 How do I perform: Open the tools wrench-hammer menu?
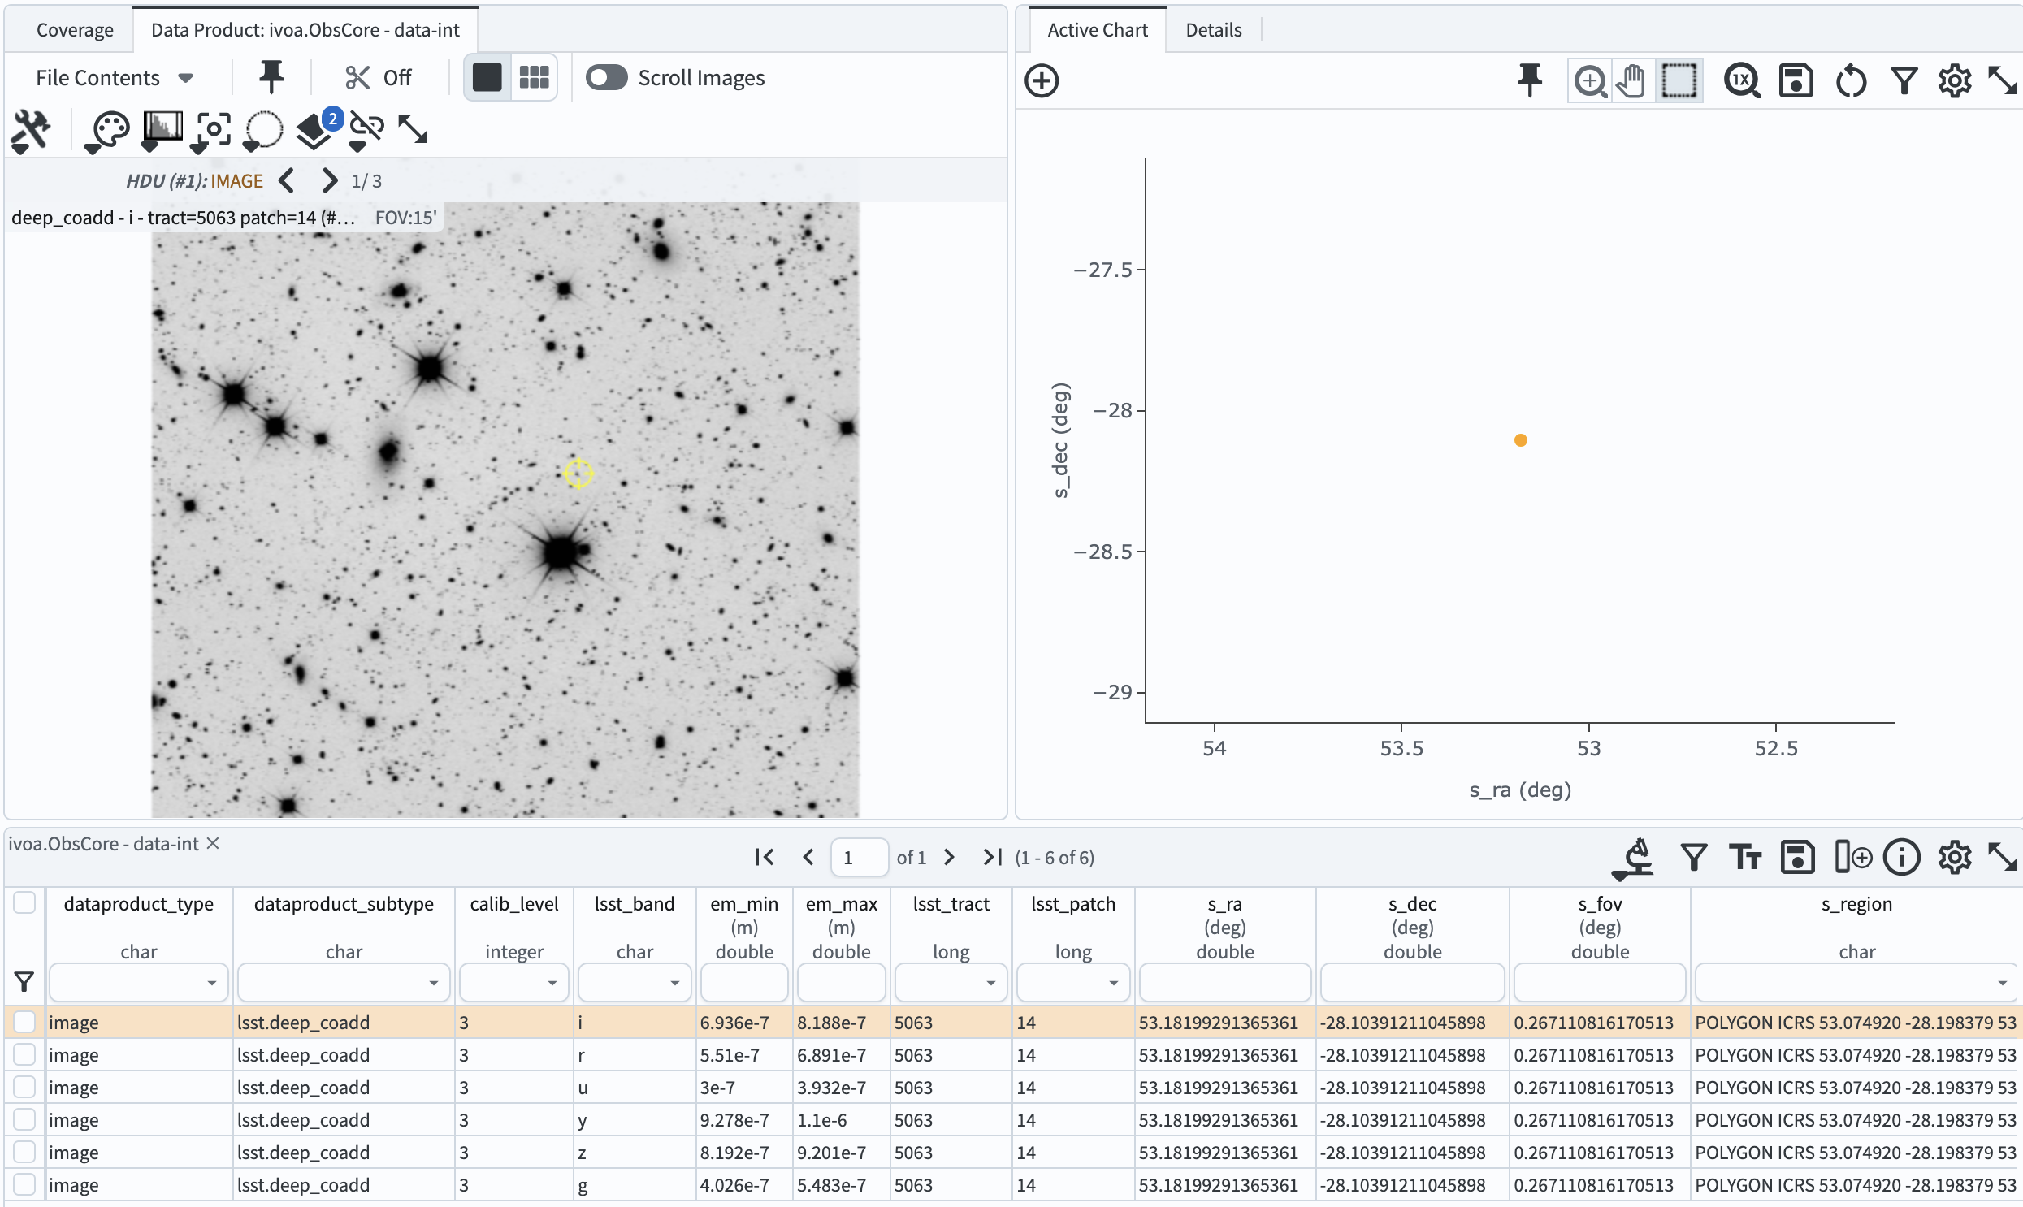pos(31,129)
